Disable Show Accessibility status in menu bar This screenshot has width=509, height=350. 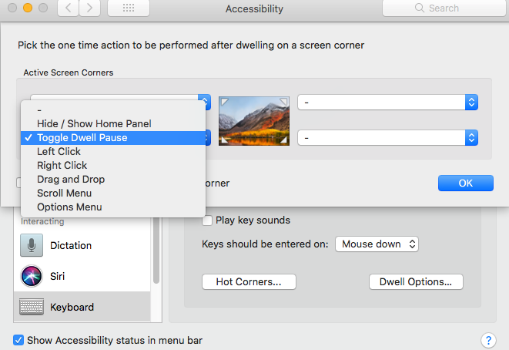(18, 340)
